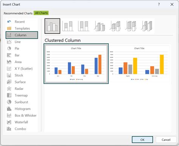
Task: Switch to the Recommended Charts tab
Action: point(18,13)
